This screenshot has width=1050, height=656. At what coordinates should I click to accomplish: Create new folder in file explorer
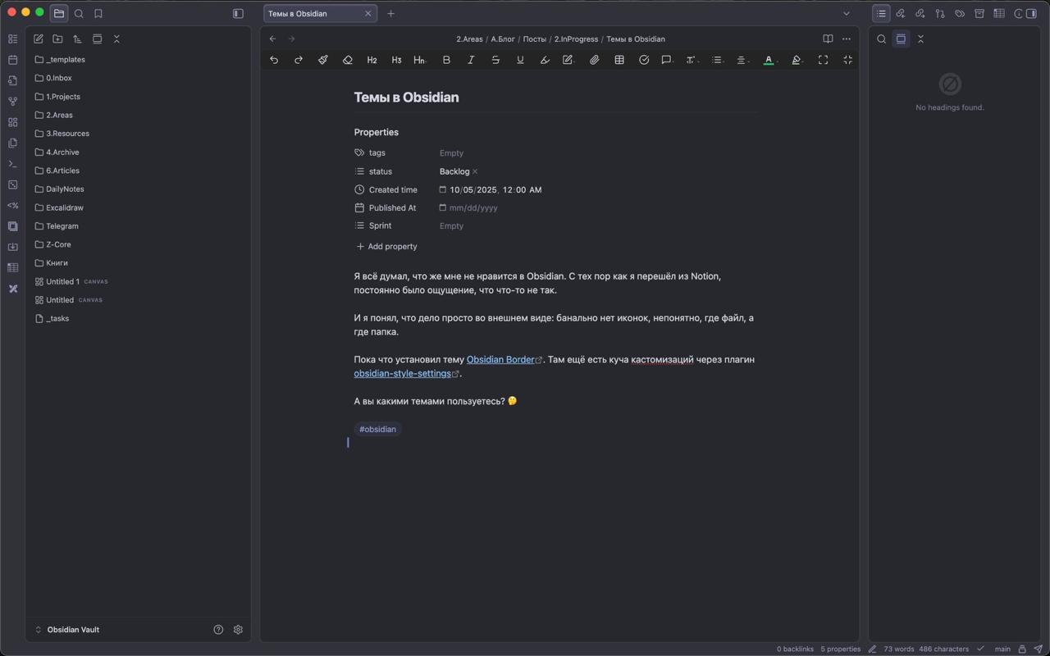tap(57, 39)
